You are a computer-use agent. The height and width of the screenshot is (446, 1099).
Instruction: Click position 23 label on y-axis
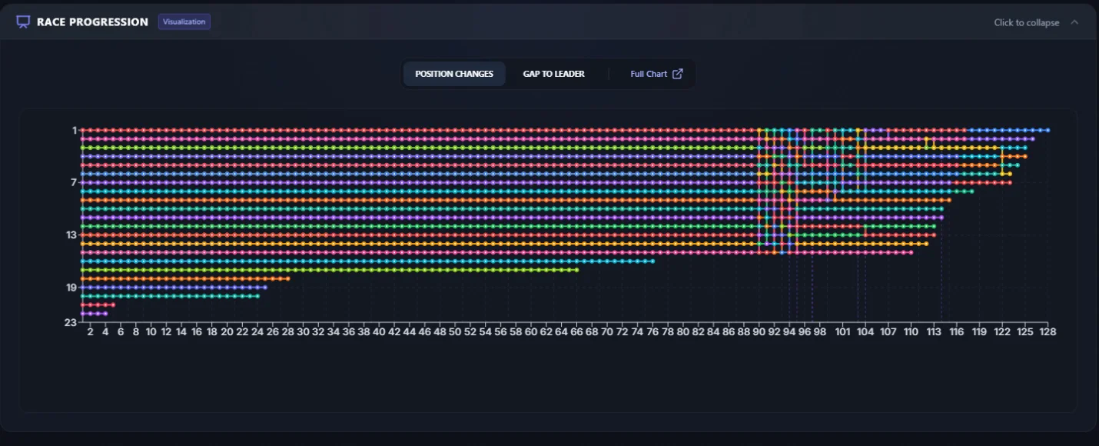click(71, 322)
